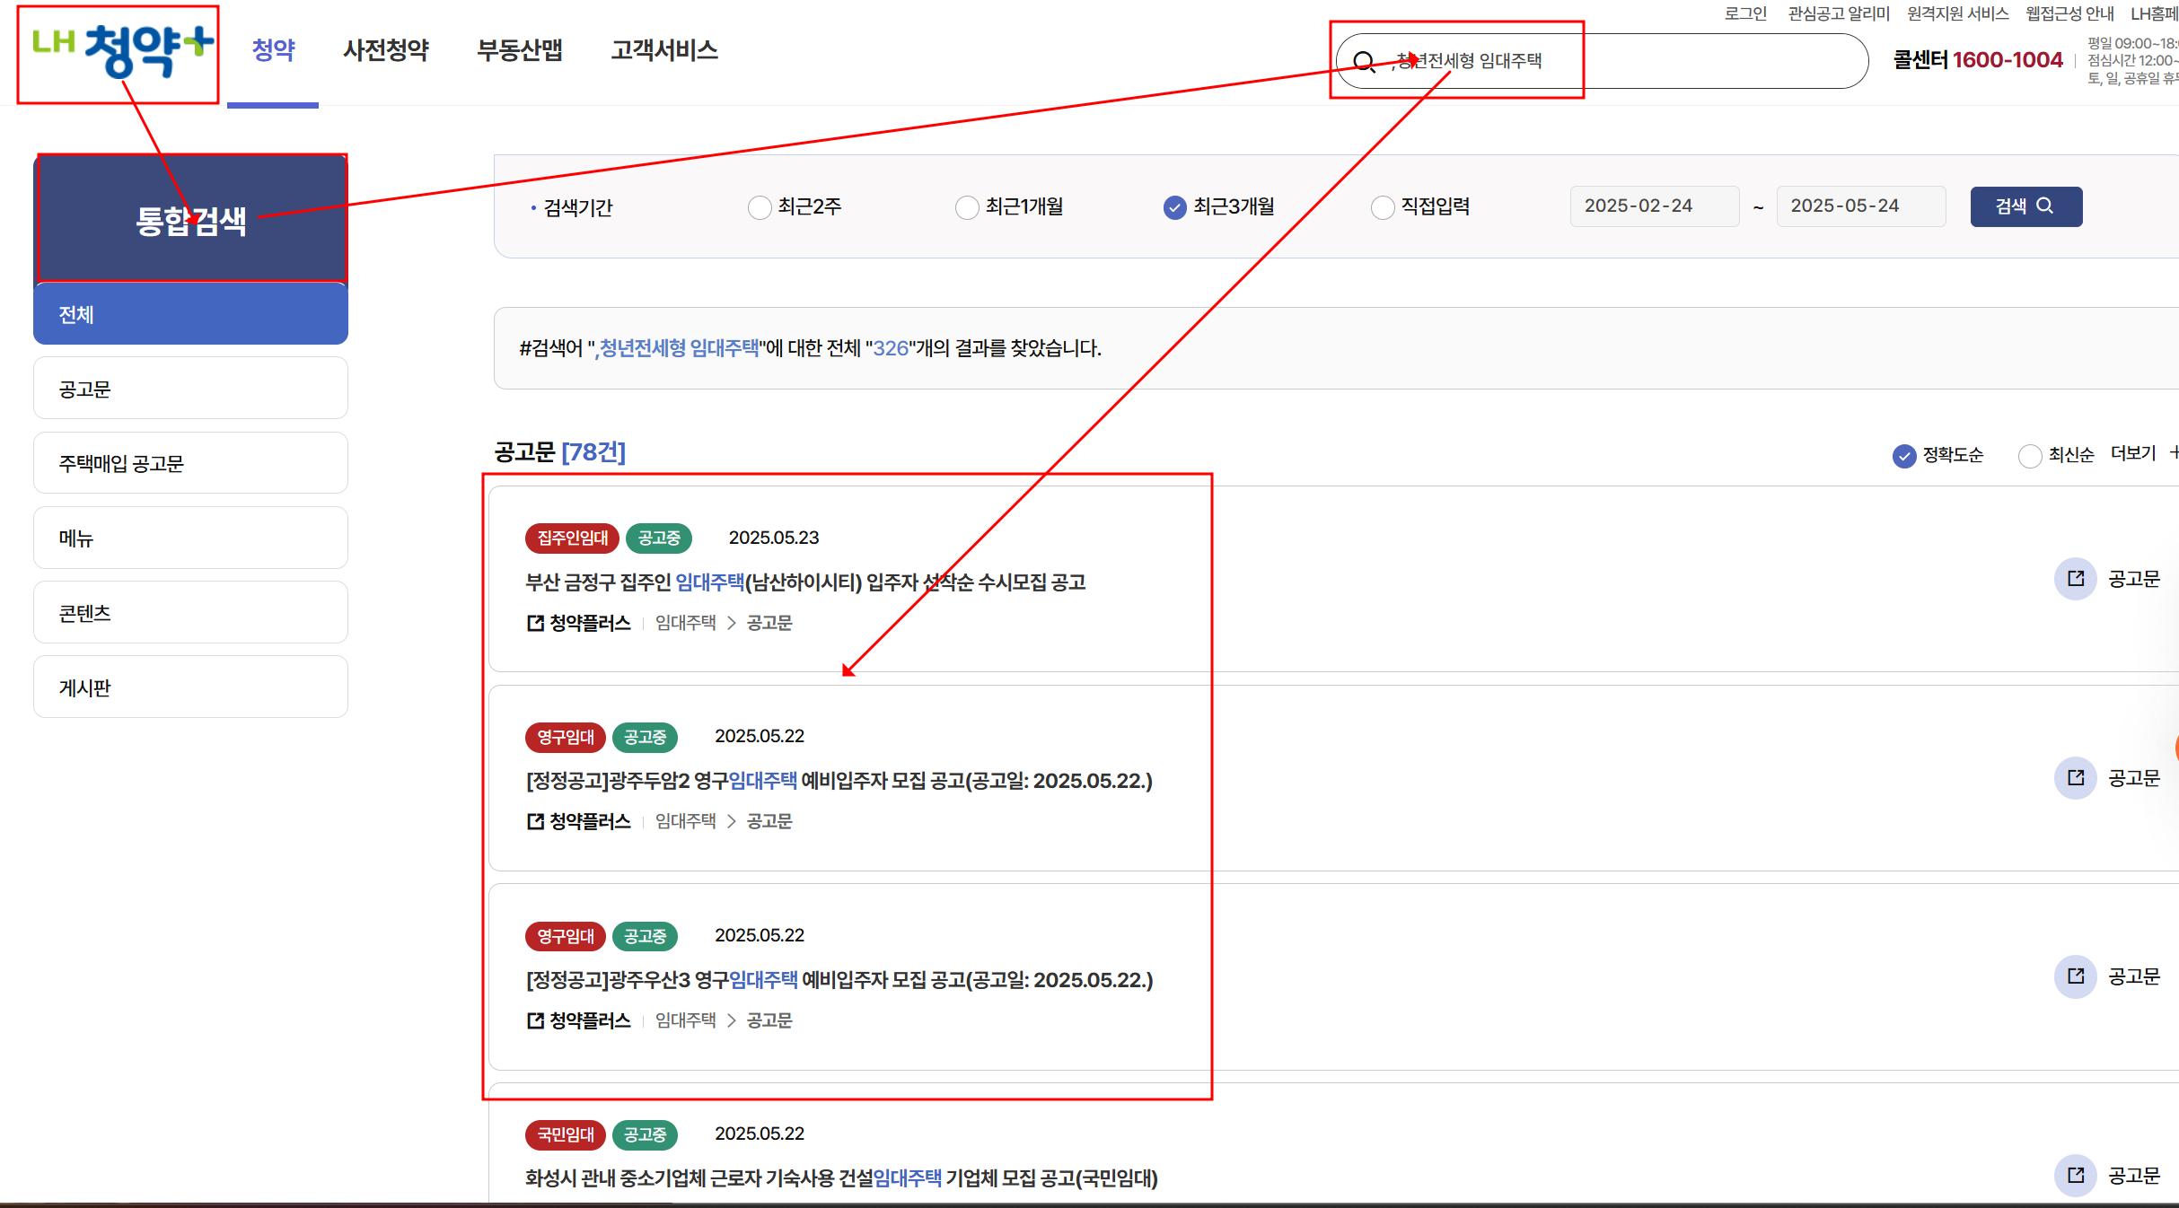Select 직접입력 date option
This screenshot has height=1208, width=2179.
tap(1383, 207)
